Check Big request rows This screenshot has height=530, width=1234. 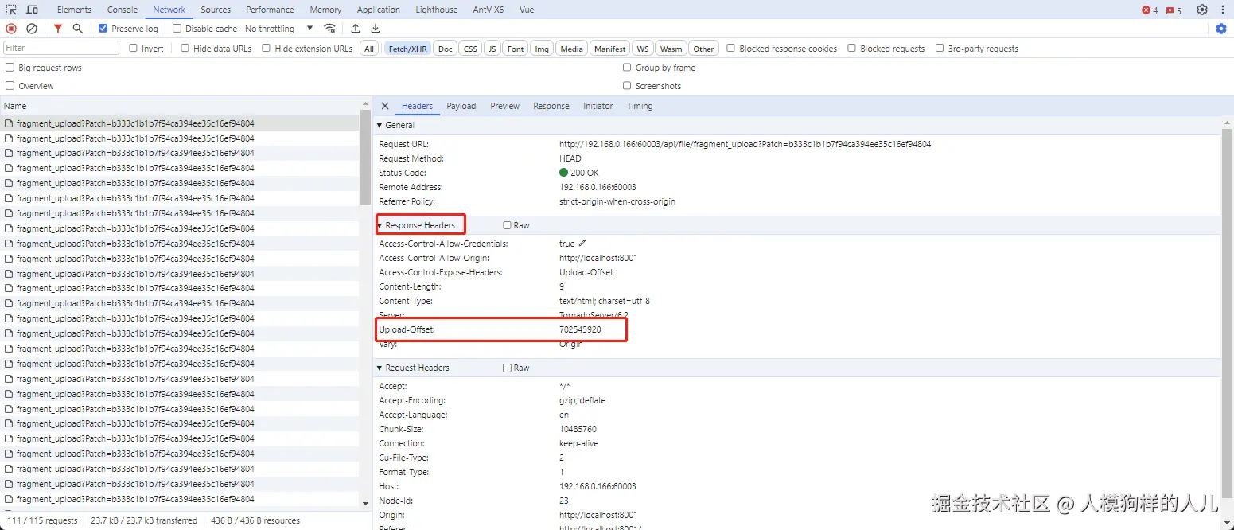10,68
